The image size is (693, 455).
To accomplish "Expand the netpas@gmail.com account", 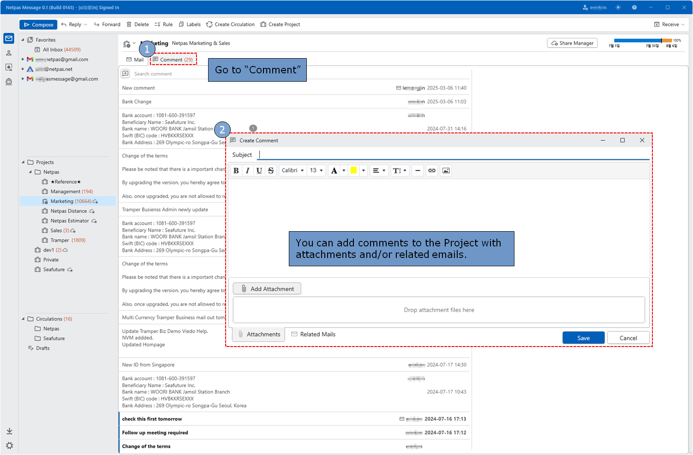I will tap(23, 60).
